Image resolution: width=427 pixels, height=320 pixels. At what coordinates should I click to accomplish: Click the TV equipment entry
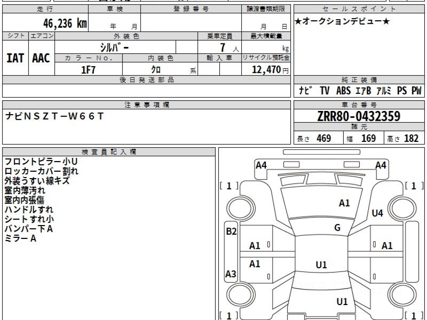pyautogui.click(x=325, y=91)
